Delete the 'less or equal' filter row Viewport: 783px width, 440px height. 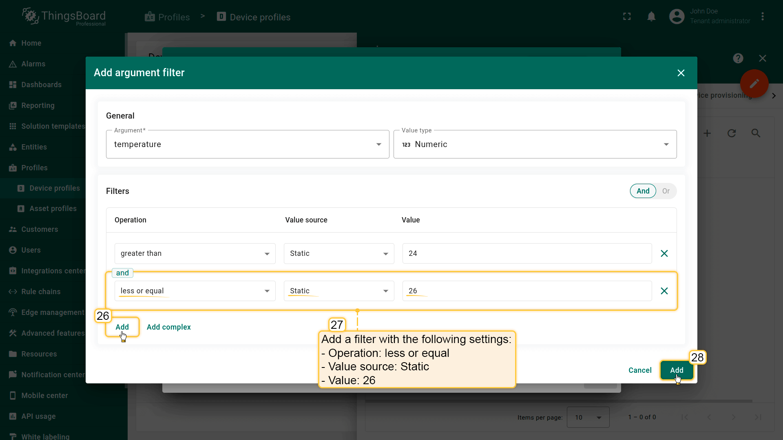[x=664, y=291]
